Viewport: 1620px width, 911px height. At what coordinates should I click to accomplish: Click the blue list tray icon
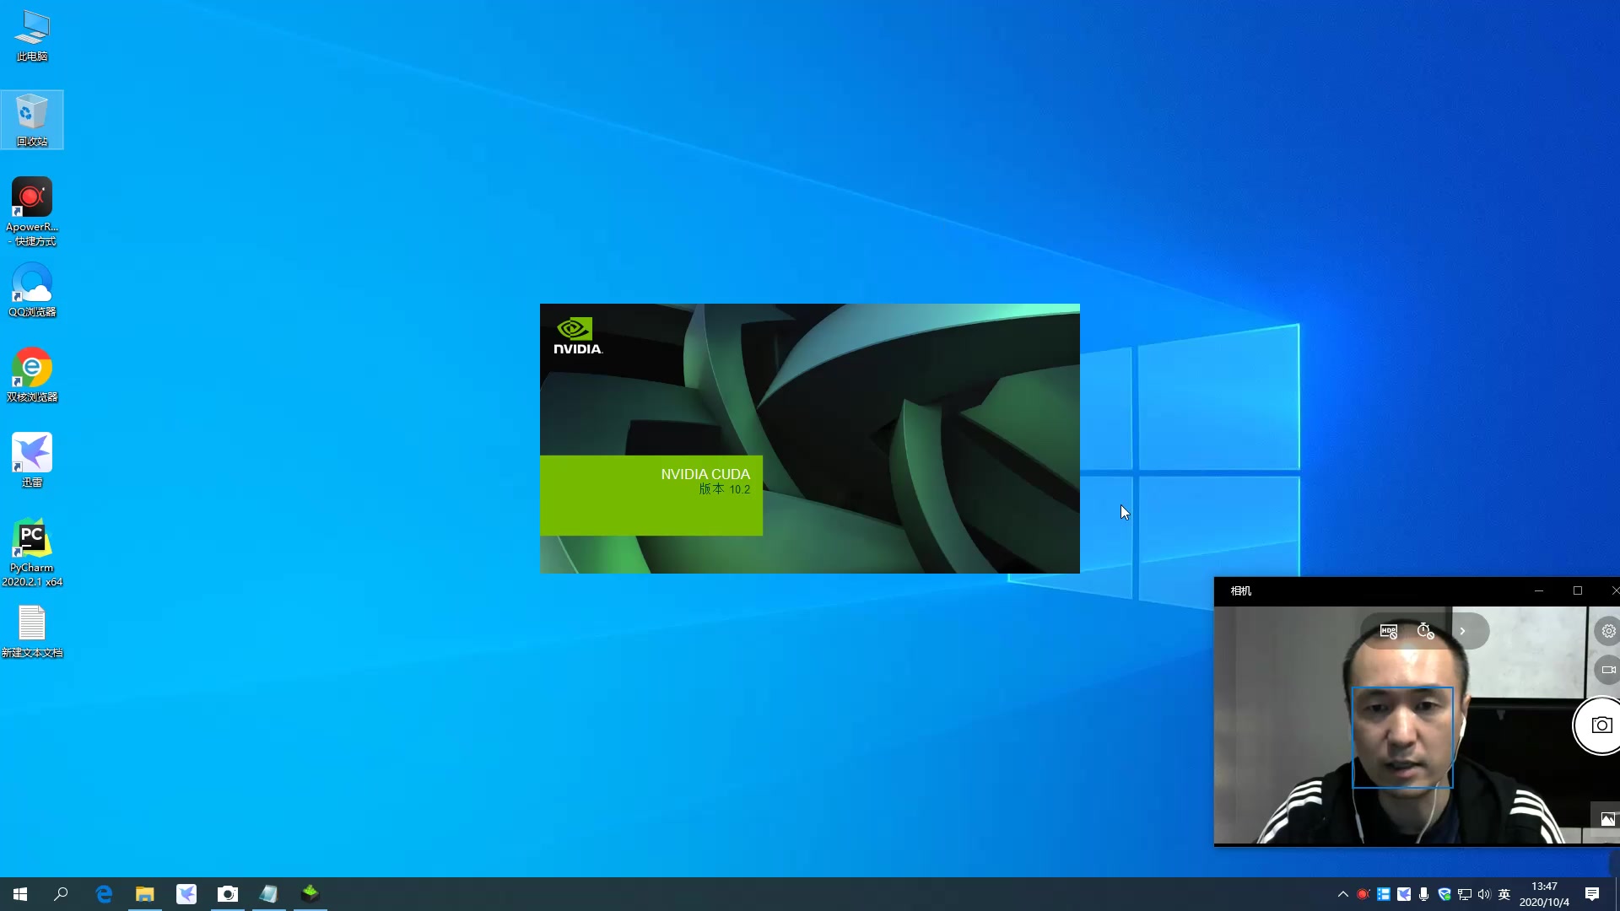[1384, 894]
